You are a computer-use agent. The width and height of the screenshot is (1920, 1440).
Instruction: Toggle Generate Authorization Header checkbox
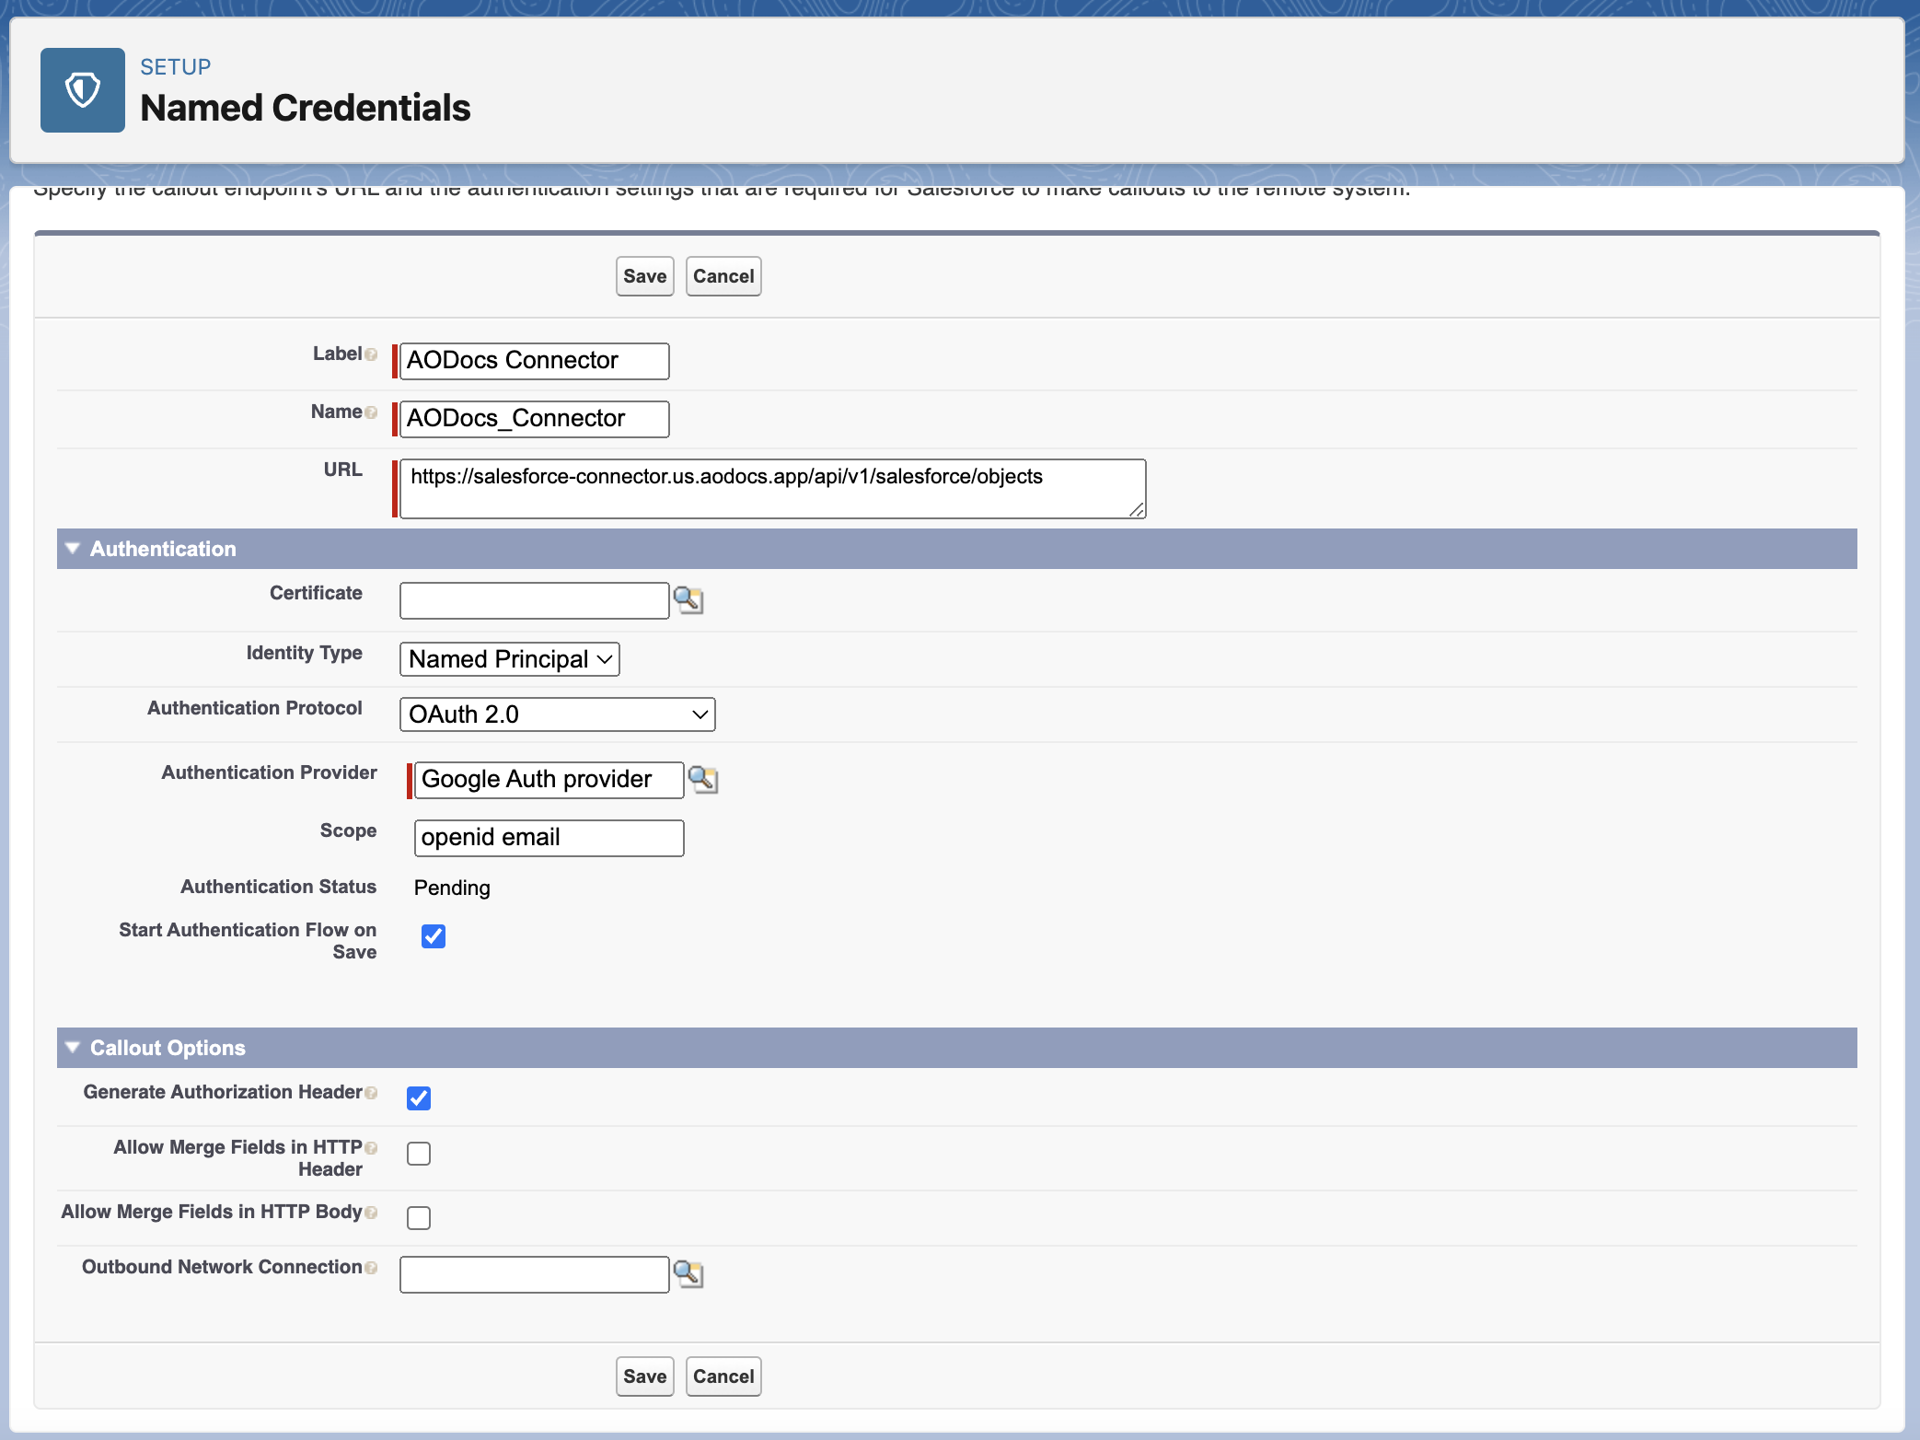point(419,1098)
